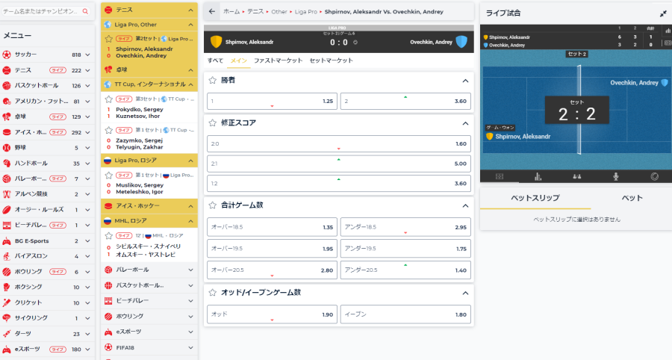Select アンダー19.5 at 1.75
The height and width of the screenshot is (360, 672).
pyautogui.click(x=405, y=249)
